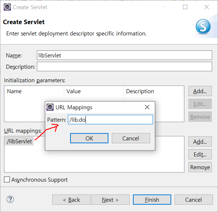Click the Name column header
The width and height of the screenshot is (218, 212).
pos(34,91)
